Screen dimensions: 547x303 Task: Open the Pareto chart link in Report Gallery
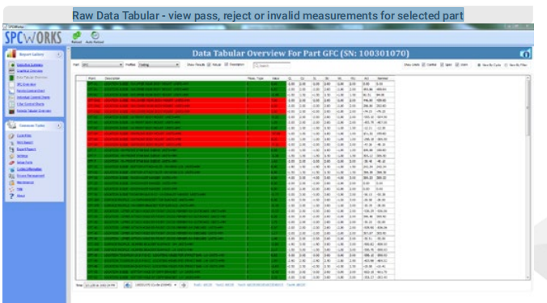(x=31, y=90)
